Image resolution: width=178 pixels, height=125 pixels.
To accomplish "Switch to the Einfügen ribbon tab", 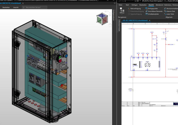I will pyautogui.click(x=135, y=5).
